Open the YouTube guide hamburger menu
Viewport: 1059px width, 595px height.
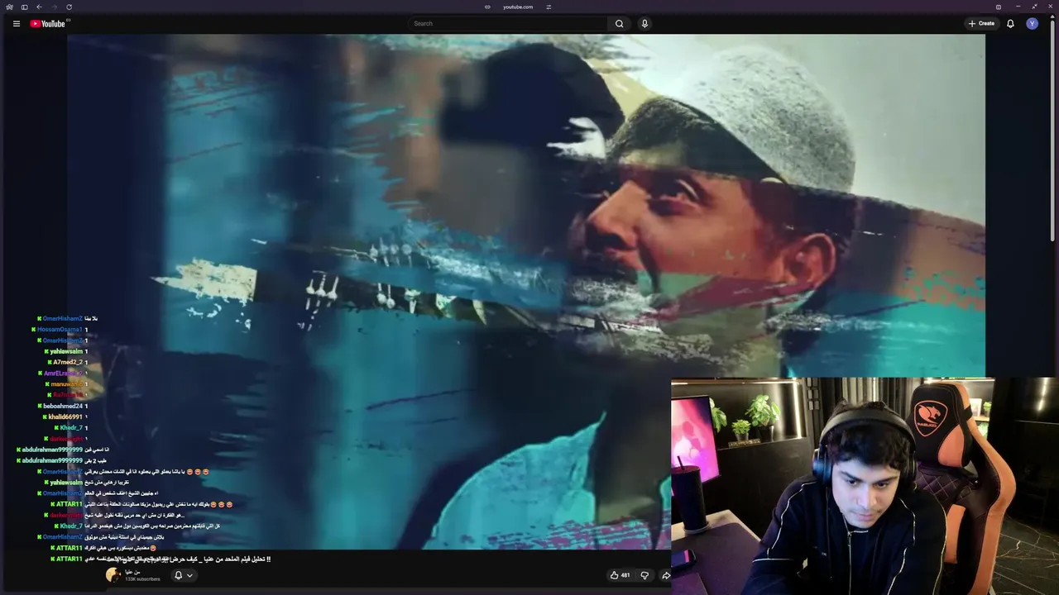point(16,23)
